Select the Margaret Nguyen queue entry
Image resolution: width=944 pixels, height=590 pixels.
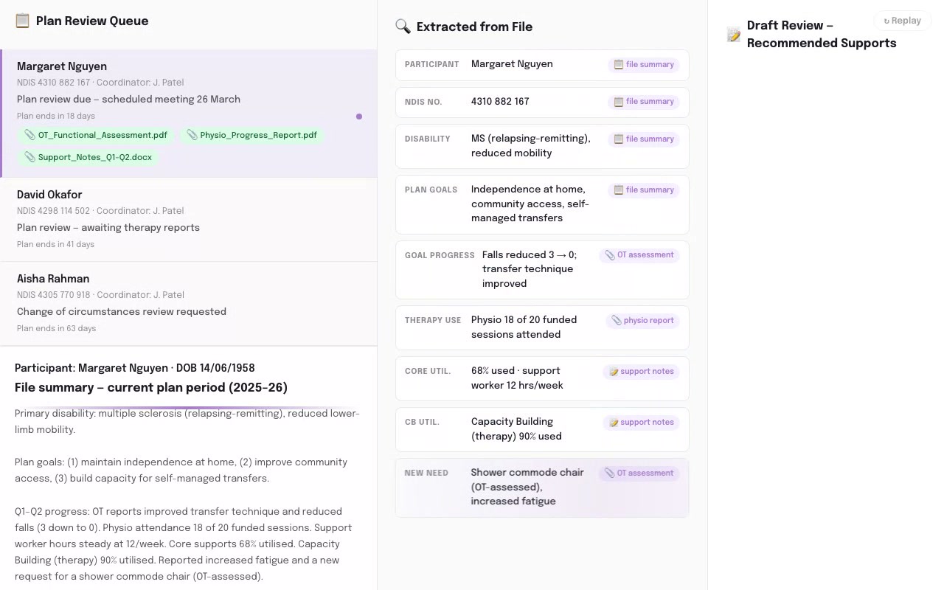[x=189, y=114]
